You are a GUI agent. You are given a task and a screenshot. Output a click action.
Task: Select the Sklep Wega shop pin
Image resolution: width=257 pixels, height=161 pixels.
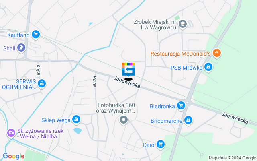(76, 120)
